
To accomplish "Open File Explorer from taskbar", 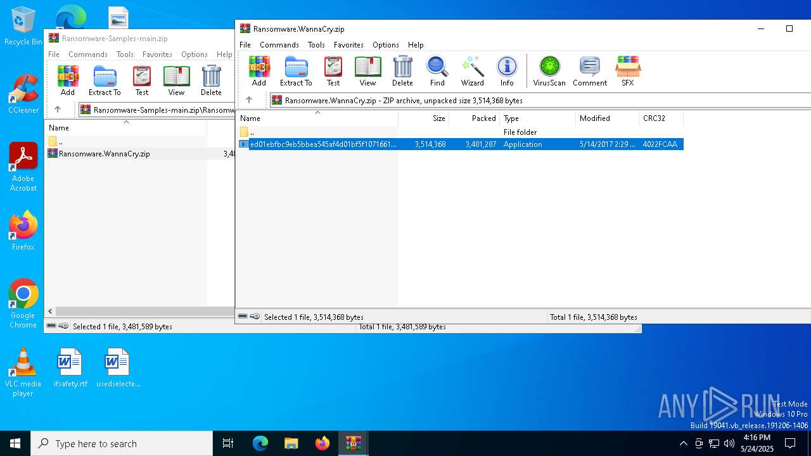I will click(291, 443).
